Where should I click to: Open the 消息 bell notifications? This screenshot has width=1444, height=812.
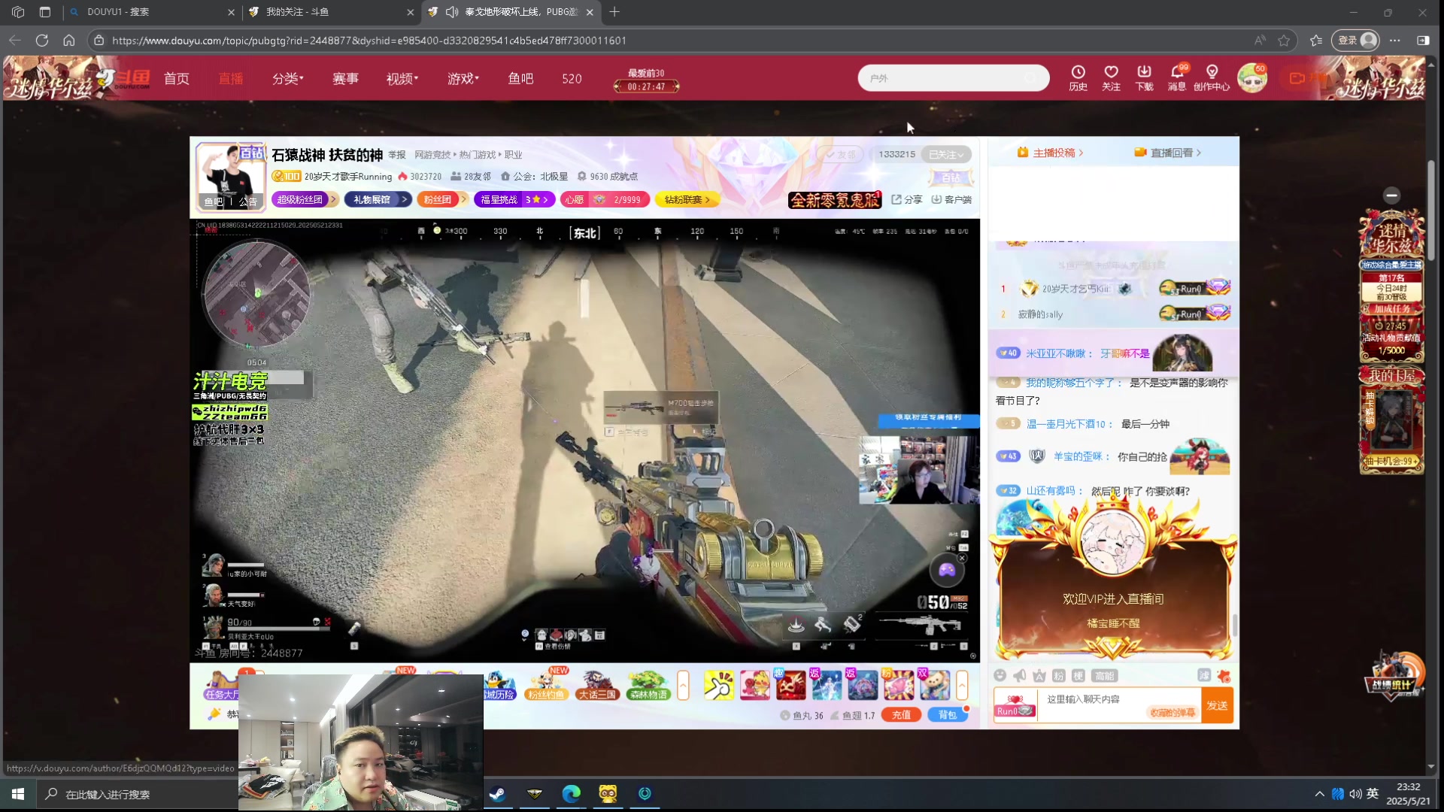tap(1177, 77)
